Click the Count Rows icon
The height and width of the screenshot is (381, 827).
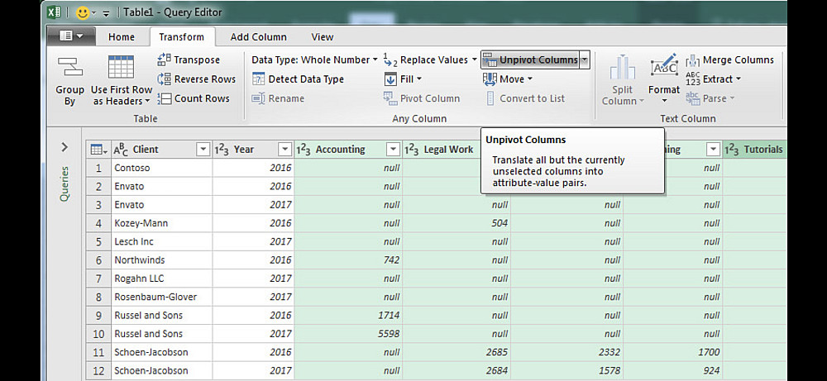[164, 98]
